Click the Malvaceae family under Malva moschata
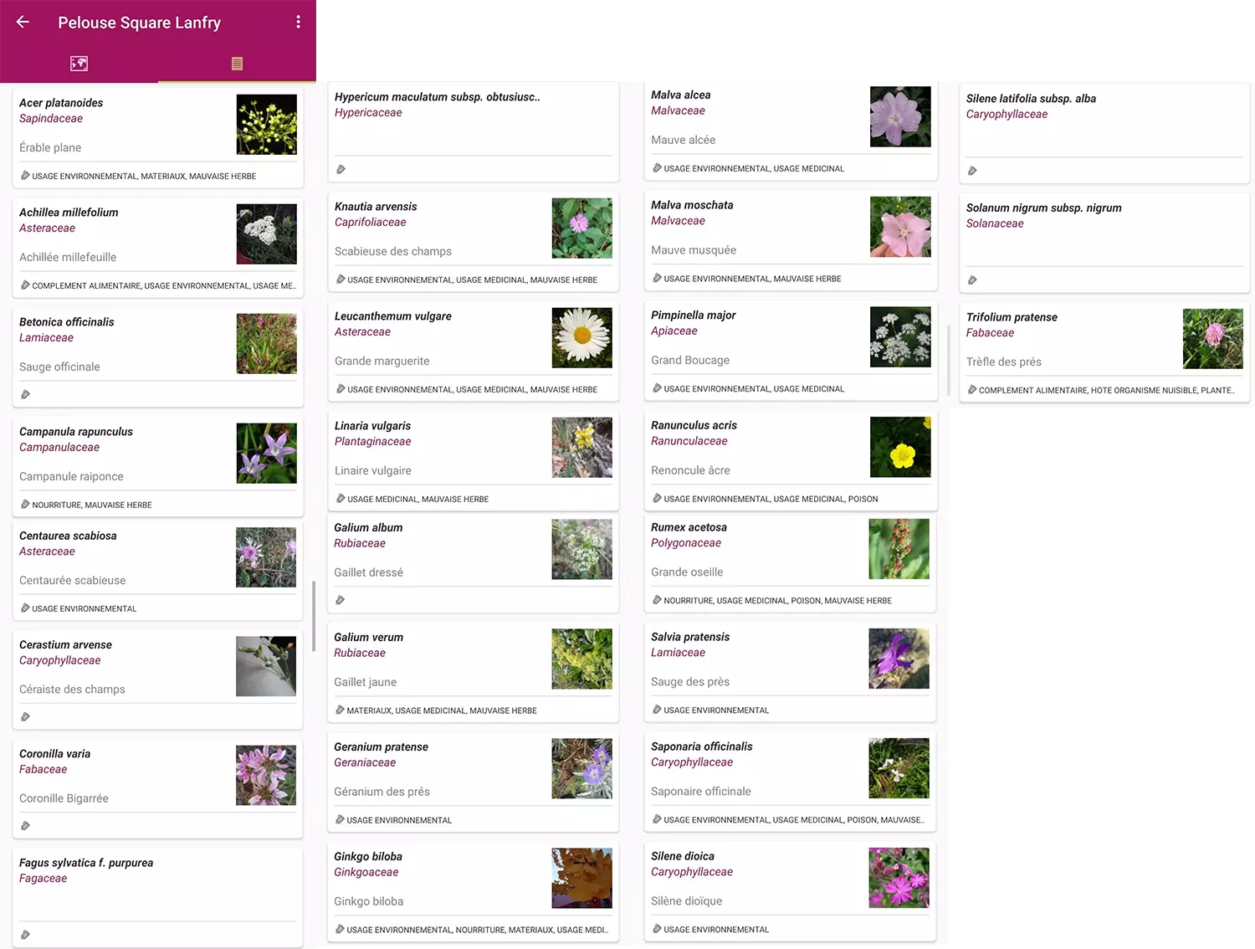Screen dimensions: 1255x949 click(678, 221)
